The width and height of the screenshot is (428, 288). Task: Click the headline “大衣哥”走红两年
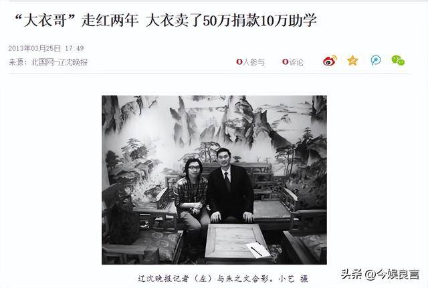pyautogui.click(x=76, y=21)
